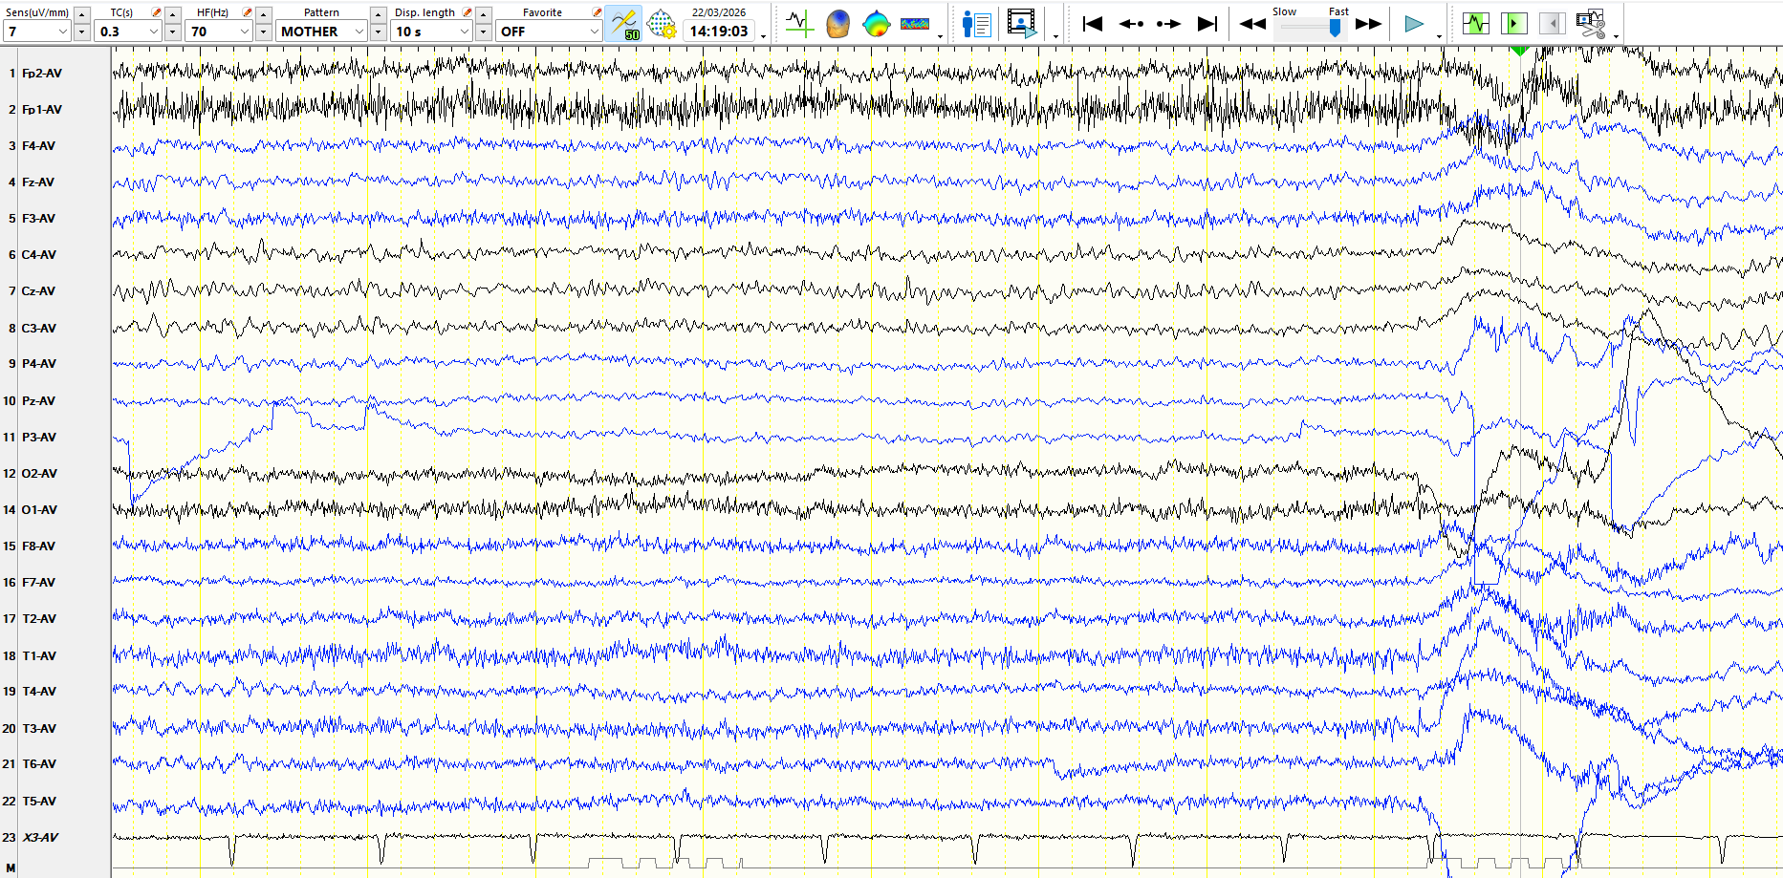Select the Fz-AV channel label
This screenshot has width=1783, height=878.
[x=38, y=182]
